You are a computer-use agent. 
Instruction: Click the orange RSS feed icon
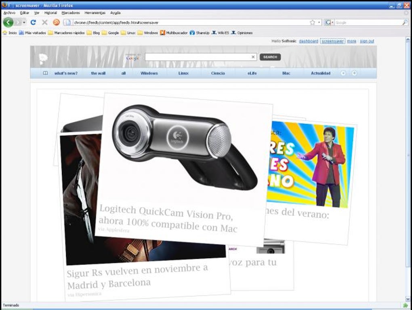tap(56, 23)
